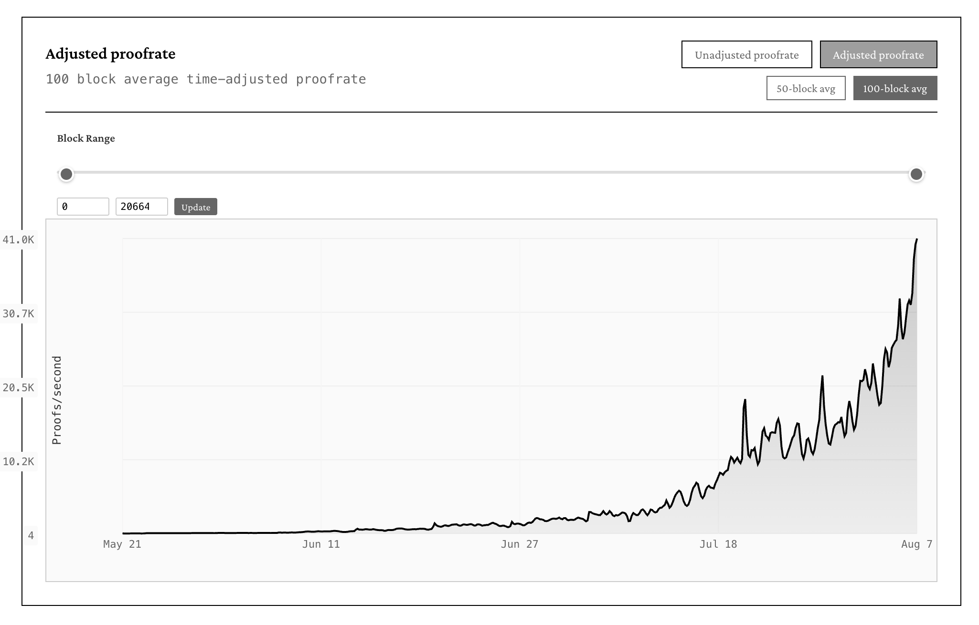This screenshot has width=979, height=625.
Task: Click the Jul 18 x-axis label
Action: [718, 544]
